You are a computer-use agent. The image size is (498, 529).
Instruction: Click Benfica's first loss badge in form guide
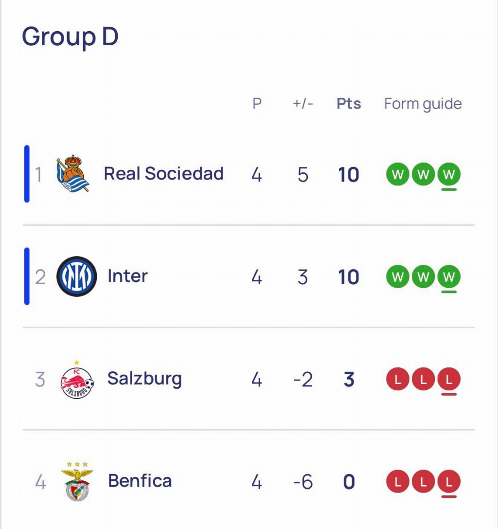pyautogui.click(x=398, y=482)
